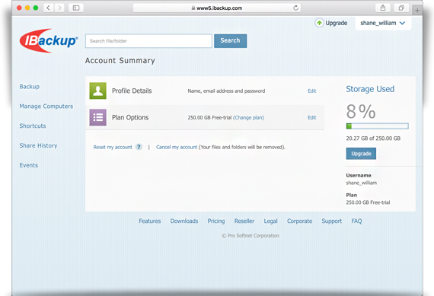Viewport: 434px width, 296px height.
Task: Click the "shane_william" value under the Username label
Action: (361, 183)
